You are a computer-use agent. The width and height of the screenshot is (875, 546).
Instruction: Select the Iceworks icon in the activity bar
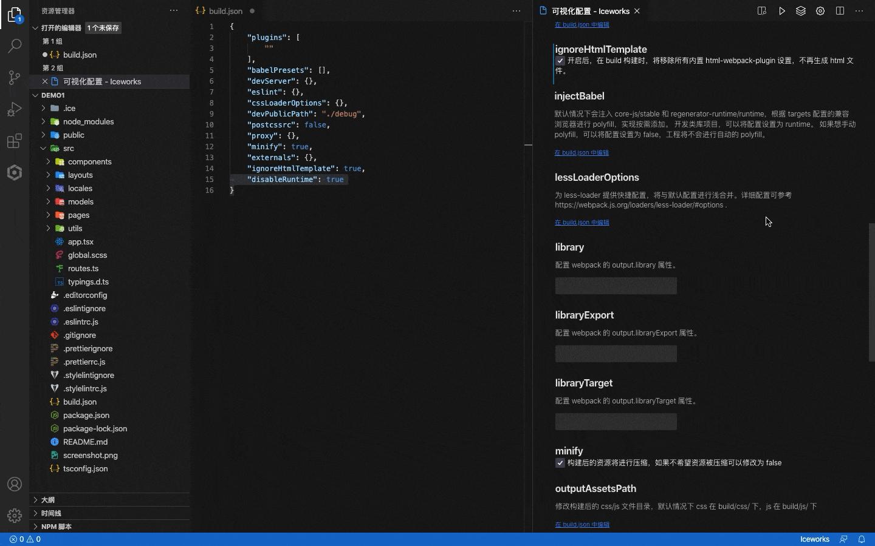(15, 173)
